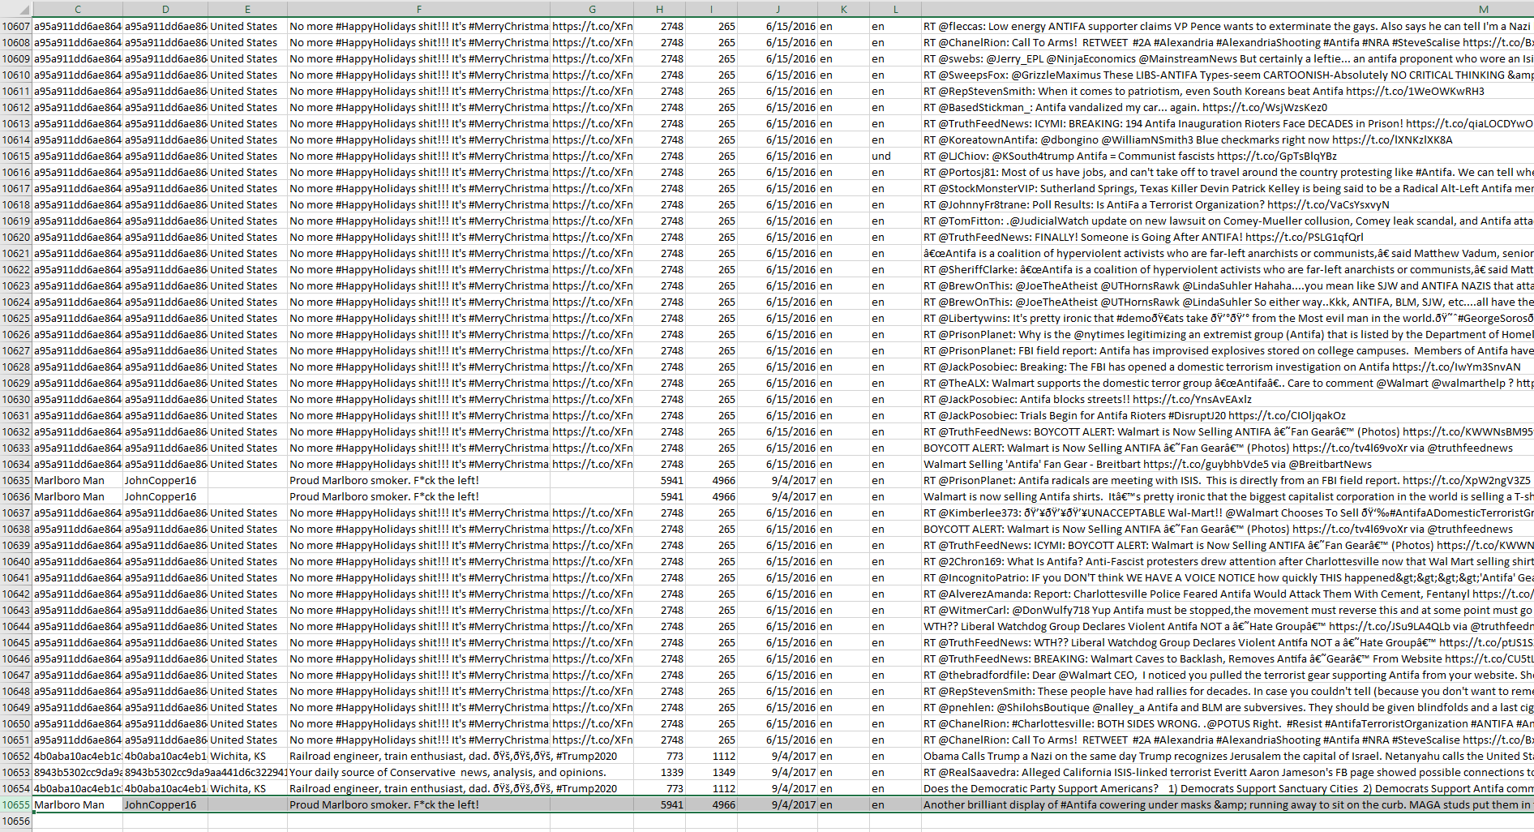Select column H header
The height and width of the screenshot is (832, 1534).
tap(659, 9)
